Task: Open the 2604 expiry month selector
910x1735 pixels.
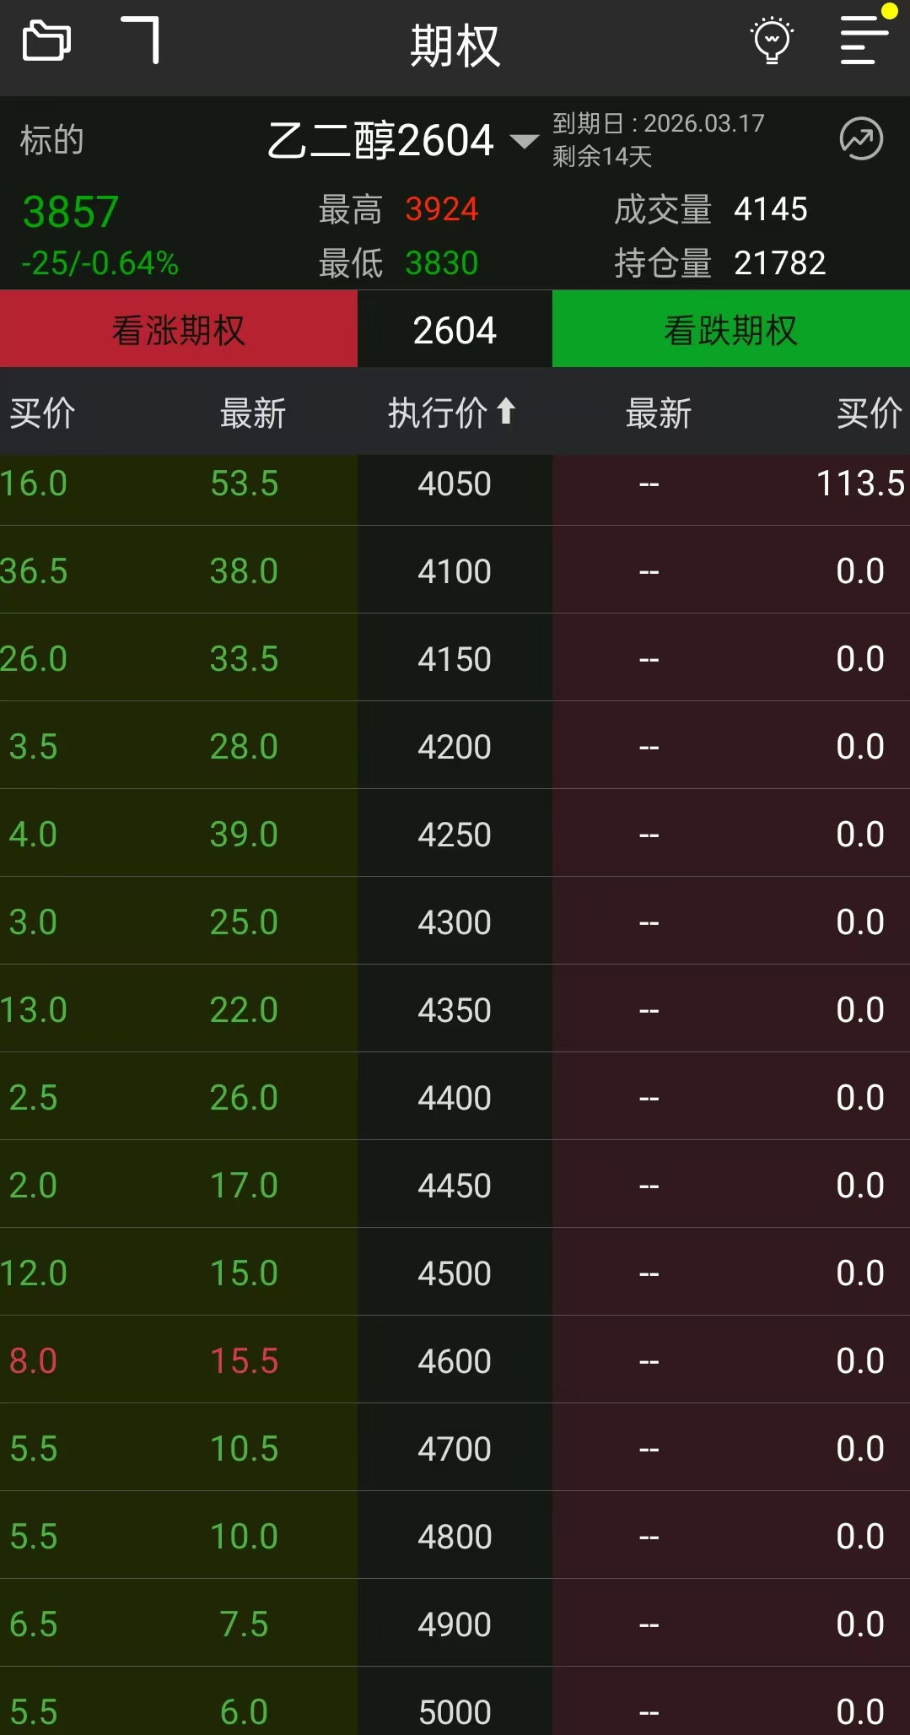Action: coord(455,330)
